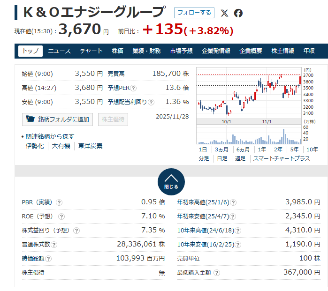
Task: Open related stock 伊勢化 link
Action: pyautogui.click(x=34, y=146)
